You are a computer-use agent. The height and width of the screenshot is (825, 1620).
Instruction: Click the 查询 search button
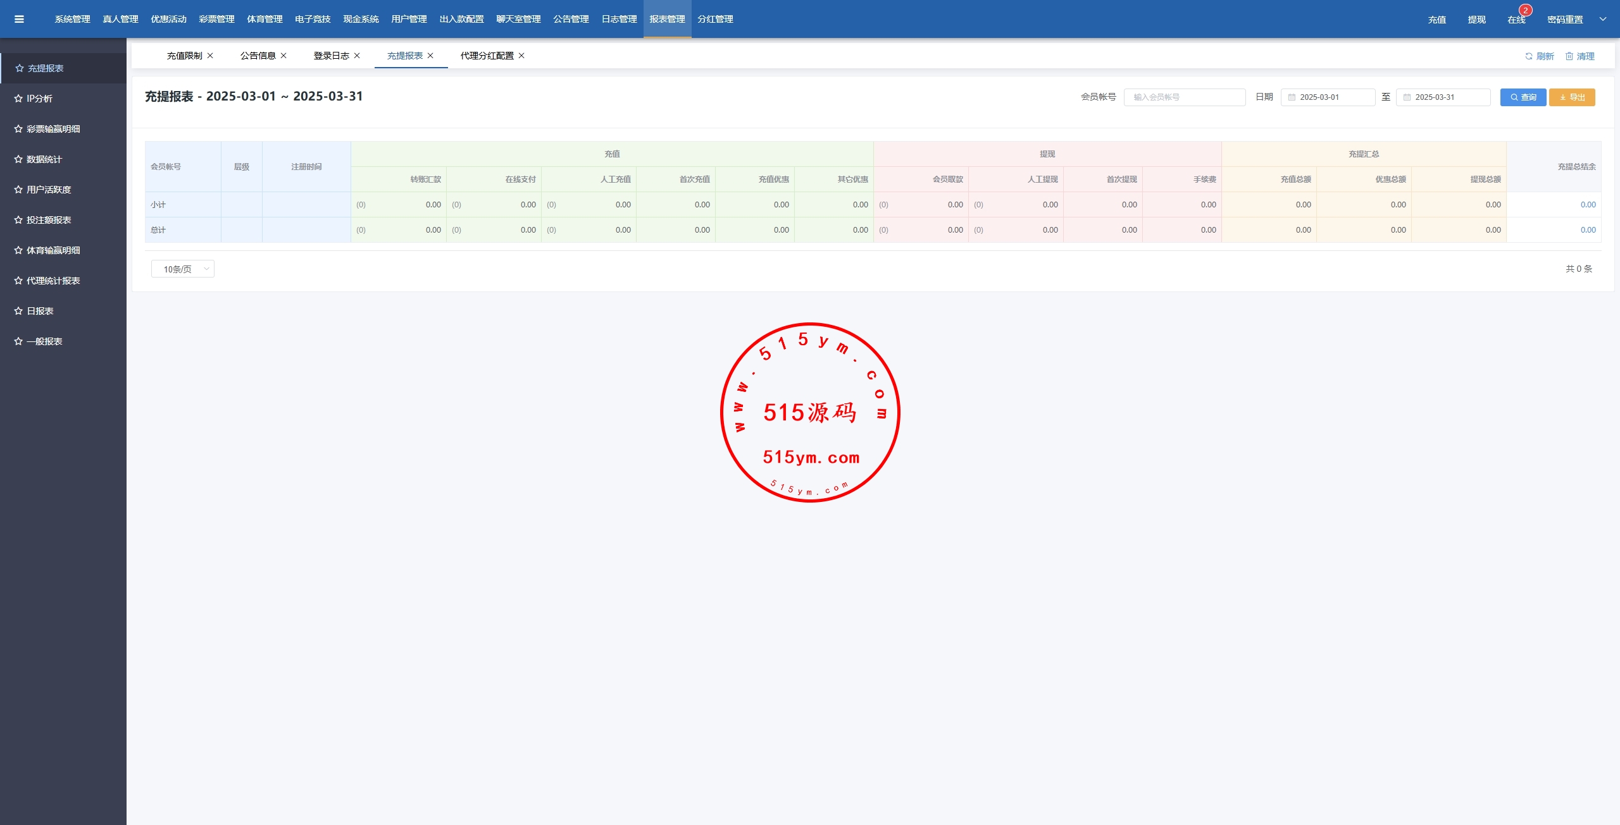[x=1523, y=97]
